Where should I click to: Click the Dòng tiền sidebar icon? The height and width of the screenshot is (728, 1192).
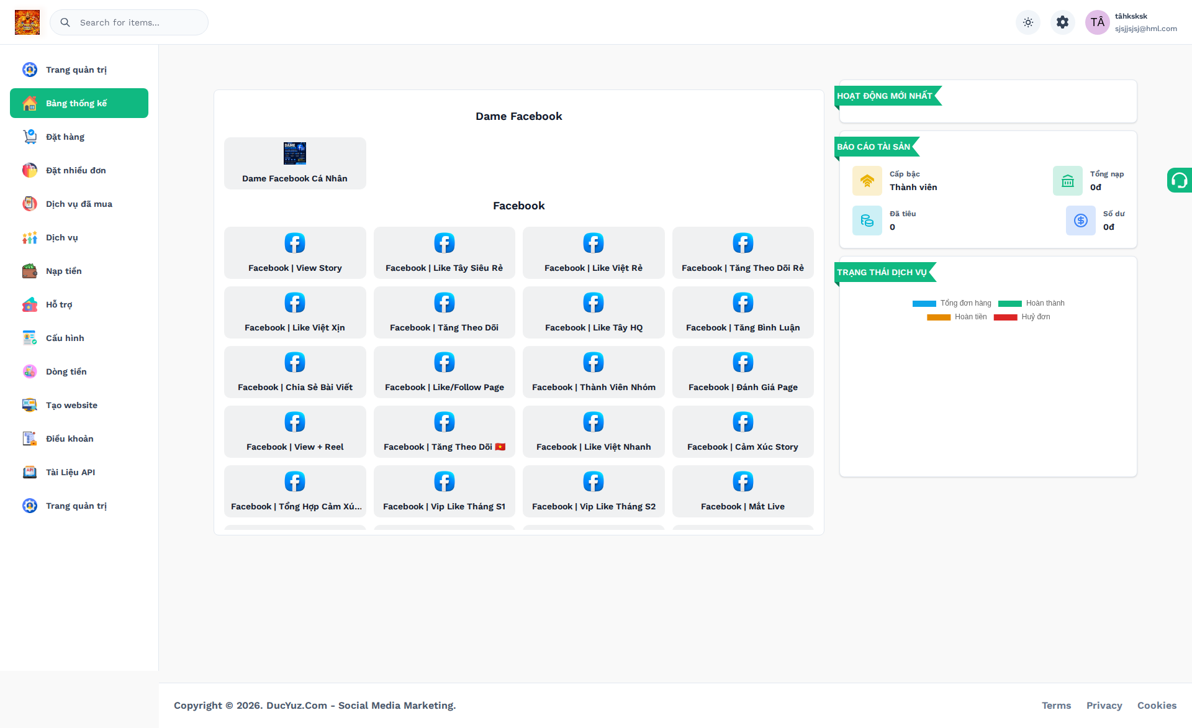click(30, 371)
